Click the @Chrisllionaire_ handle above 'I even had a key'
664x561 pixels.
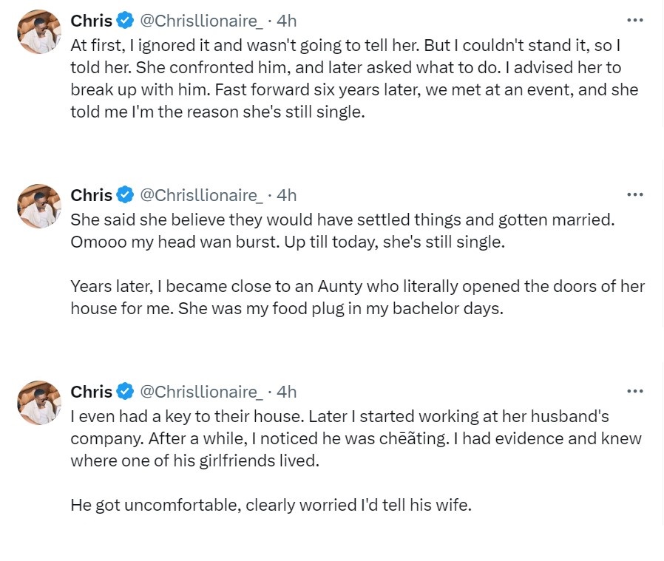coord(201,392)
